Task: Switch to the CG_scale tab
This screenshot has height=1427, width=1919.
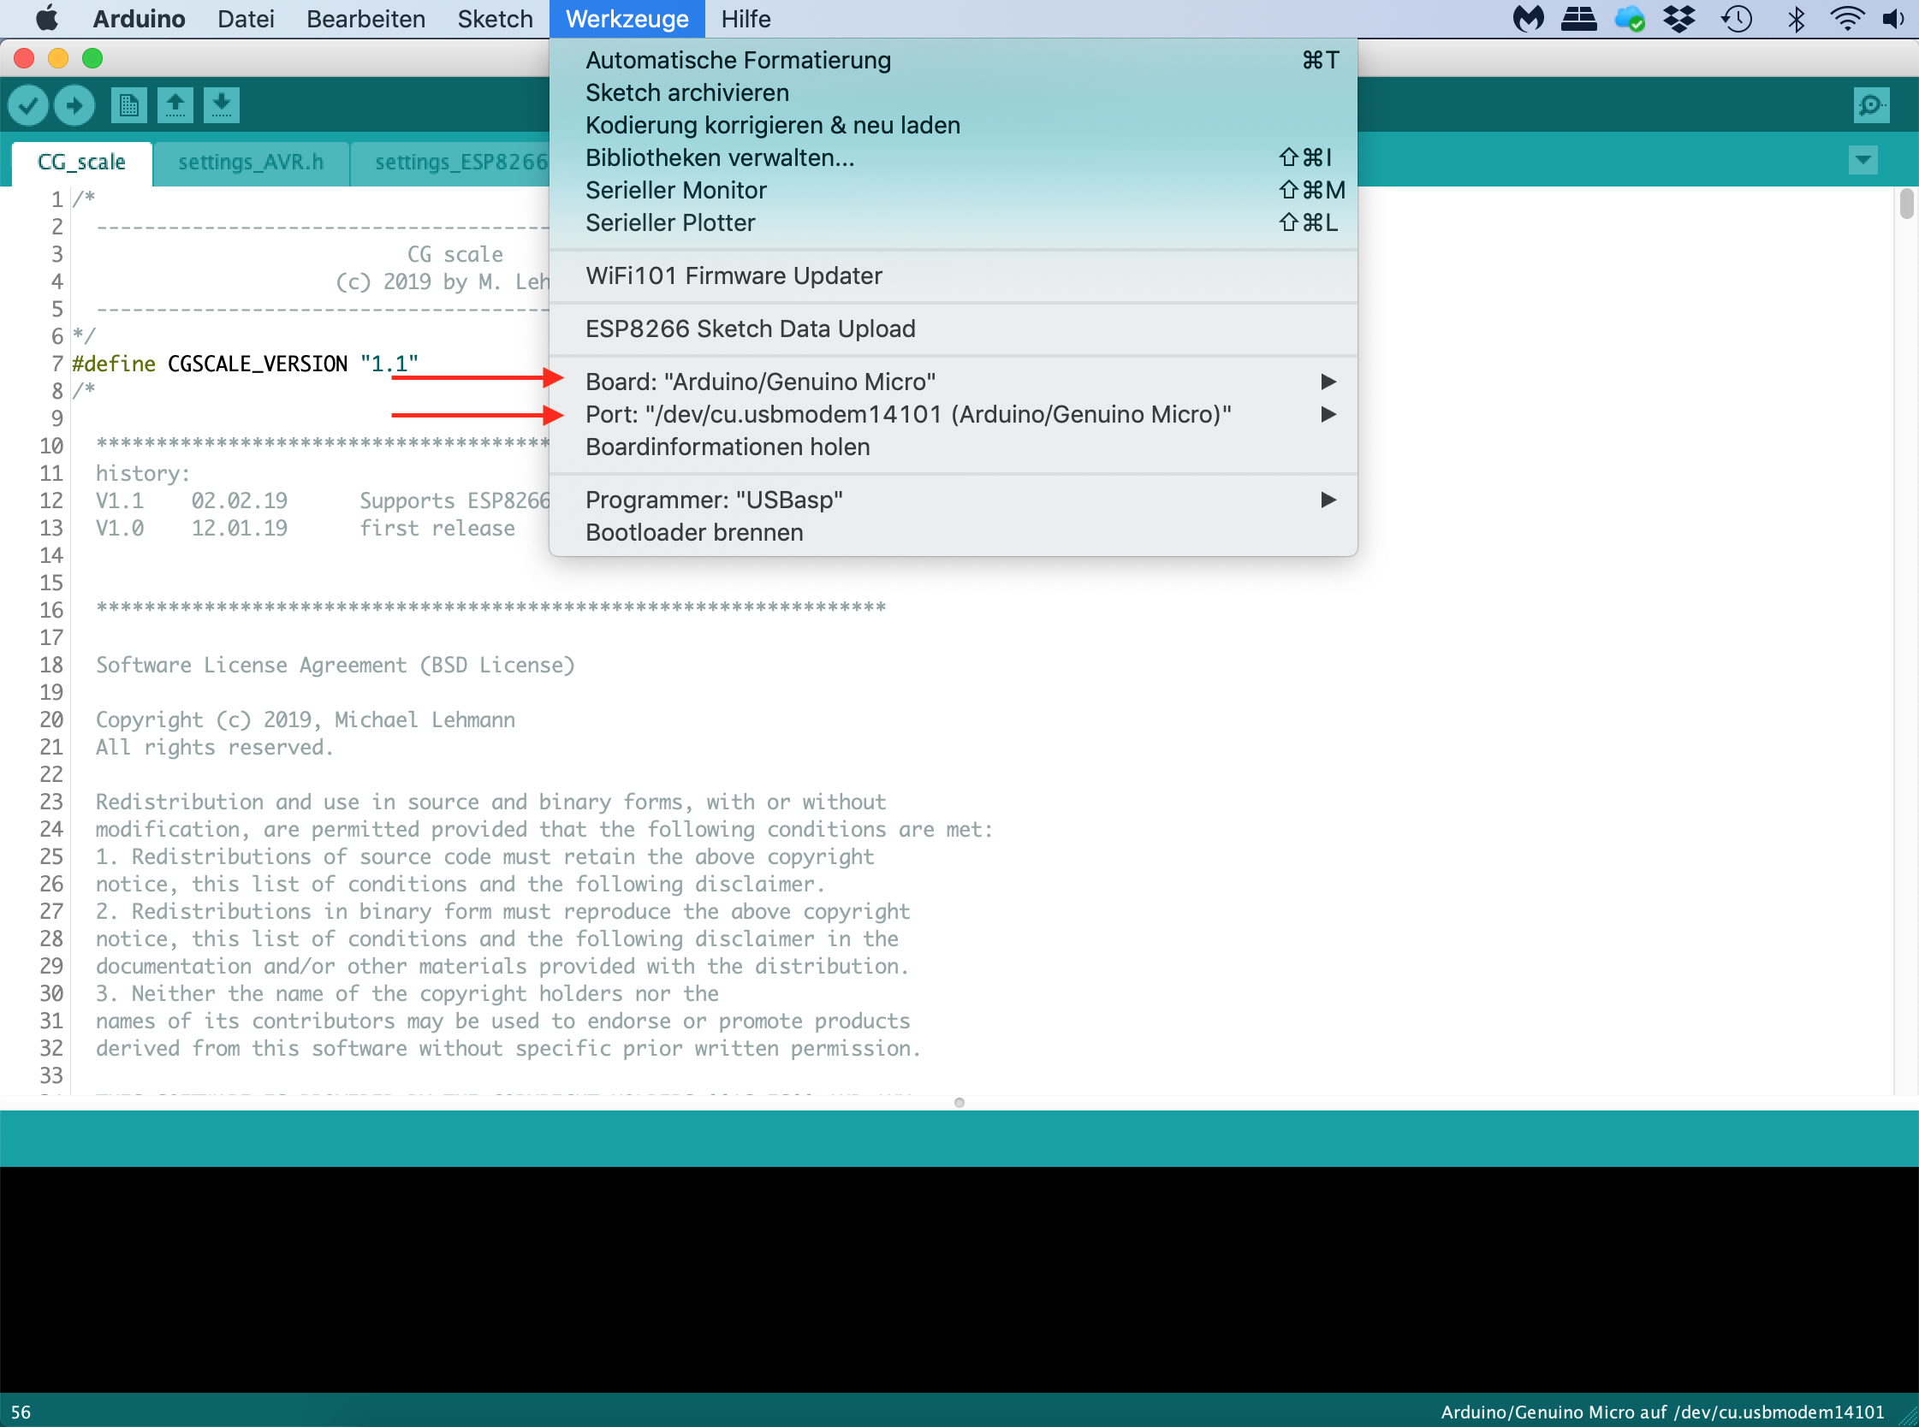Action: click(x=82, y=163)
